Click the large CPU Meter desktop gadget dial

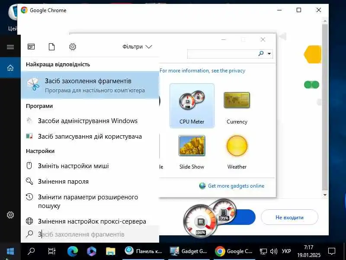pos(201,221)
